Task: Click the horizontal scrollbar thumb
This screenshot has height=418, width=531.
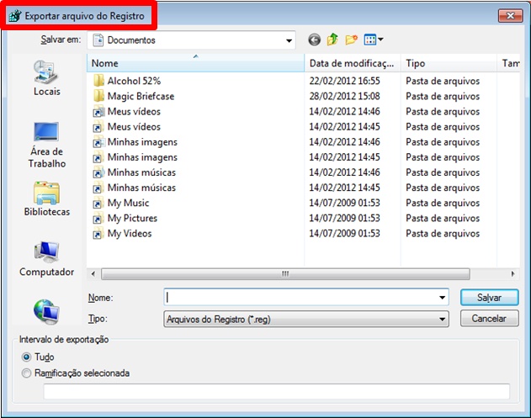Action: pyautogui.click(x=285, y=274)
